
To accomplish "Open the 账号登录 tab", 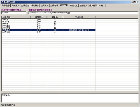I will (x=6, y=6).
